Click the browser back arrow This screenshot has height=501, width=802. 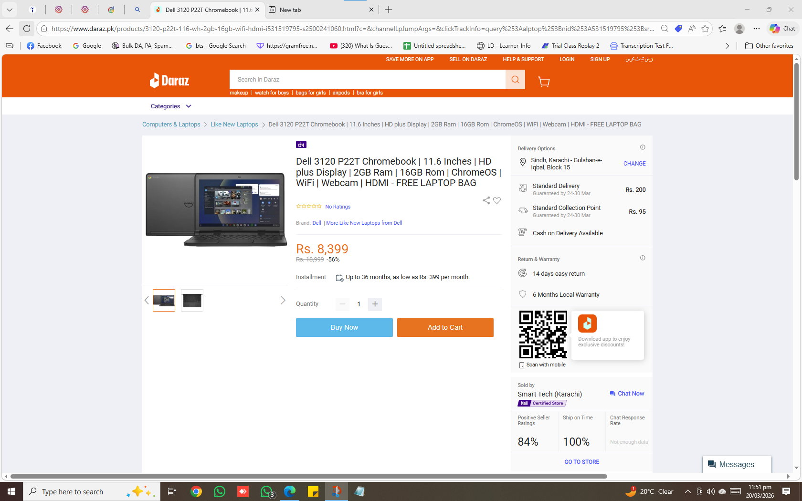(x=10, y=29)
